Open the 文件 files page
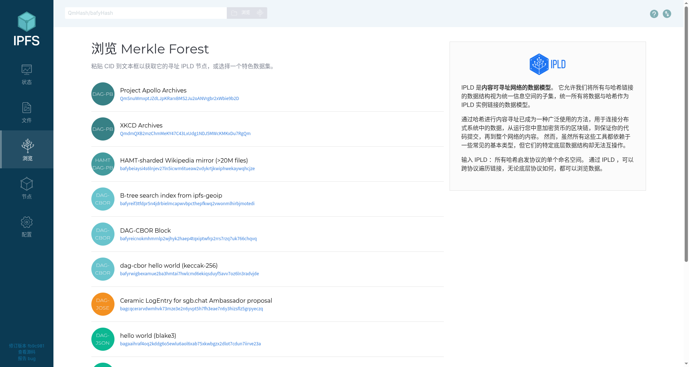 coord(27,113)
